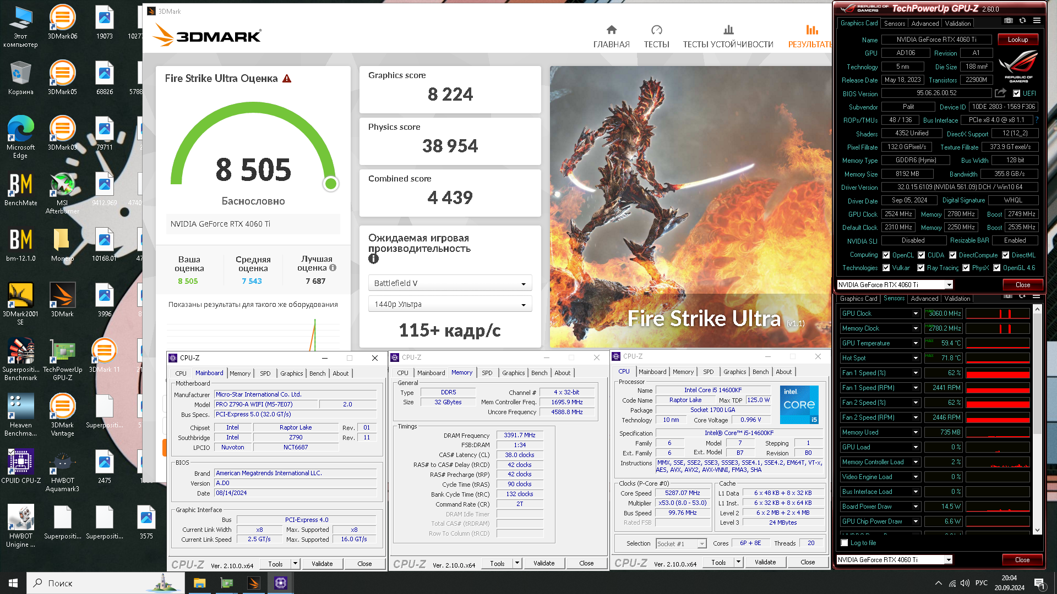
Task: Open the Monero folder icon
Action: (62, 244)
